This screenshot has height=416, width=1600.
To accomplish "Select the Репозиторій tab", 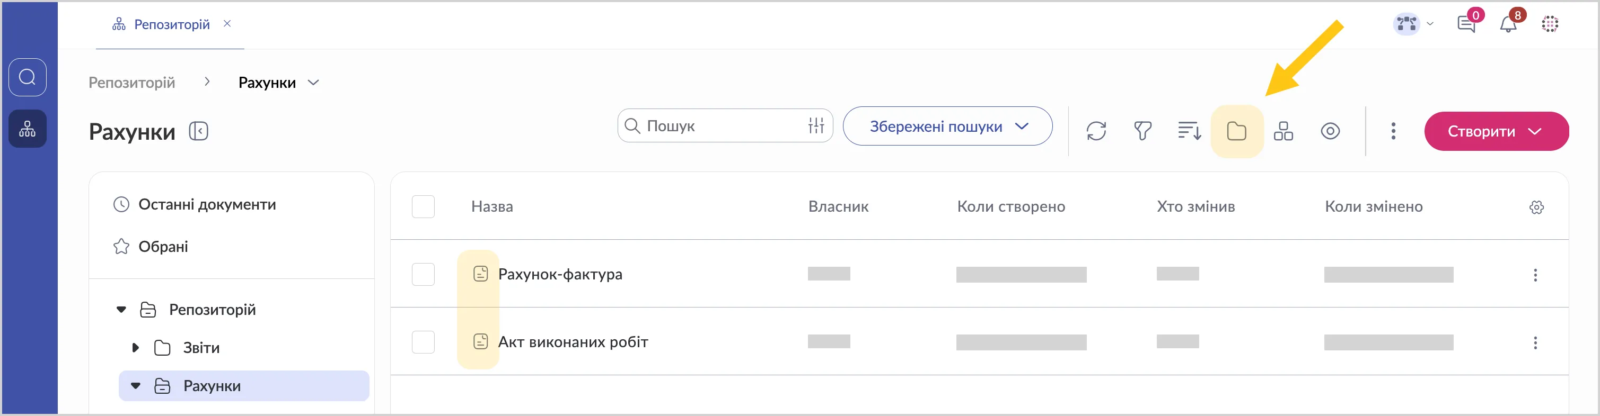I will tap(171, 25).
